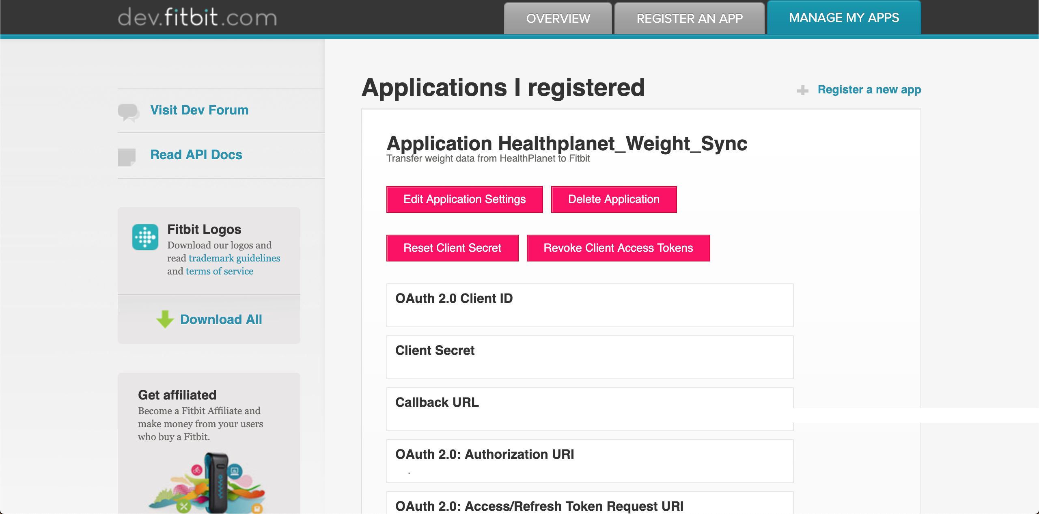Click Reset Client Secret button

point(452,248)
